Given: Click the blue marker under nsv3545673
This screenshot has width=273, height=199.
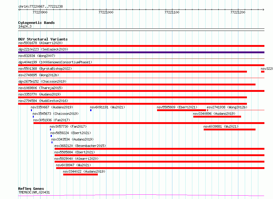Looking at the screenshot, I should 33,117.
